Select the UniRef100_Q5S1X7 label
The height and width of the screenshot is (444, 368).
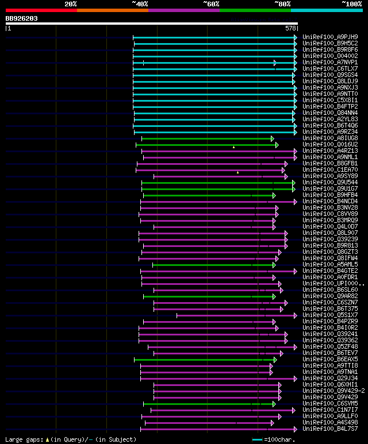point(330,315)
